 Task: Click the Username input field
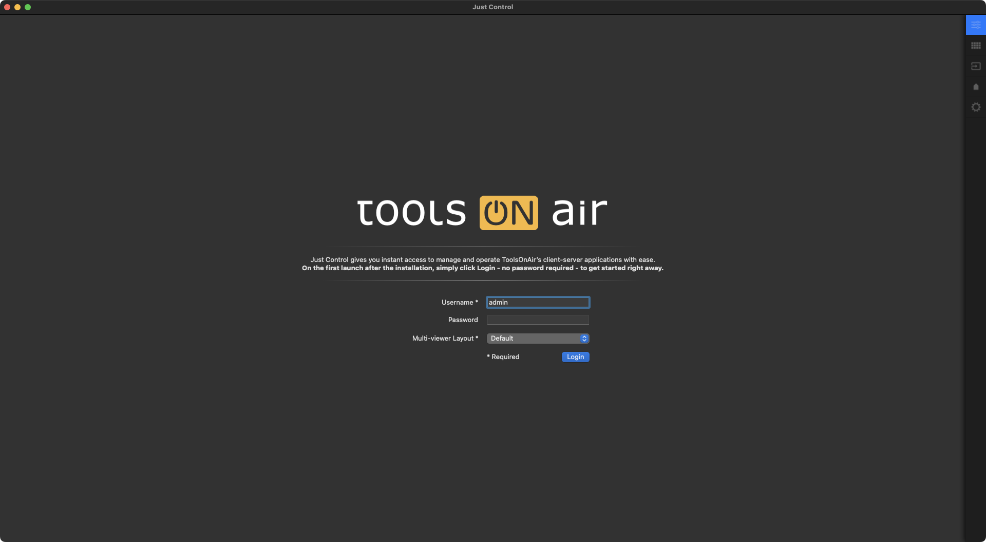[538, 302]
